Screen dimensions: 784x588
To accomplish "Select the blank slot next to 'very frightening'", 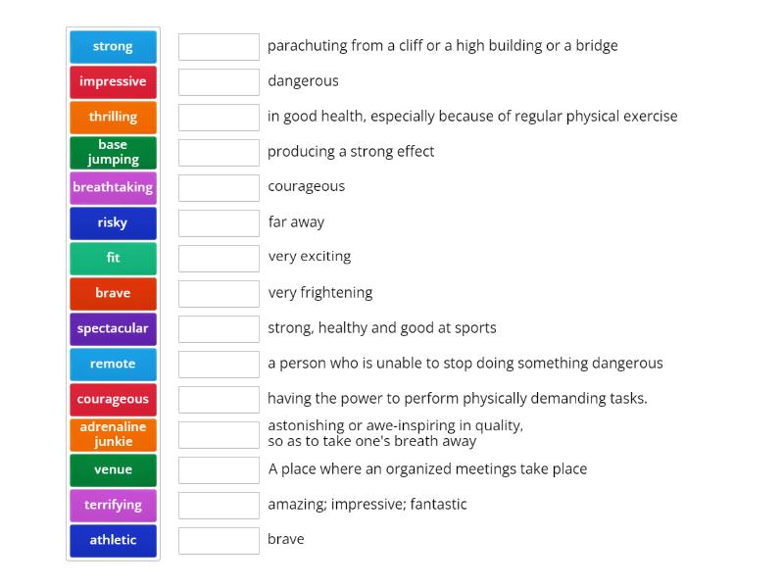I will point(219,293).
